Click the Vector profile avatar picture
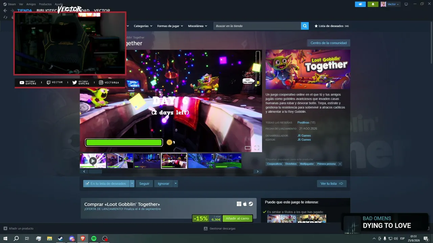This screenshot has height=243, width=433. pos(383,4)
